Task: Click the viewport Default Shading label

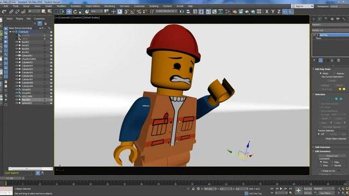Action: point(92,17)
